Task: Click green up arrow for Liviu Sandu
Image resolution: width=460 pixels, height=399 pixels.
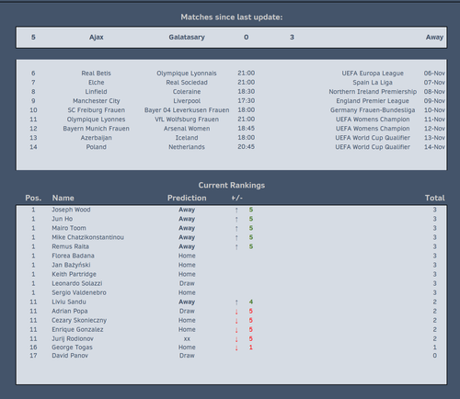Action: [x=236, y=302]
